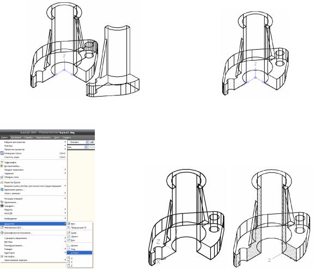Click the Вид UCS icon

coord(69,240)
